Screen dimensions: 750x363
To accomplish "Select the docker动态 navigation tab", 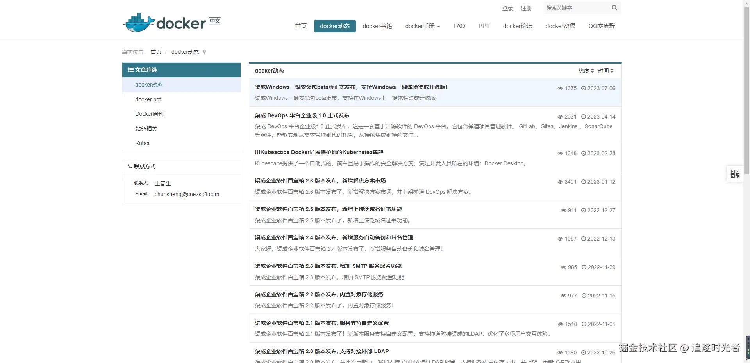I will pos(335,26).
